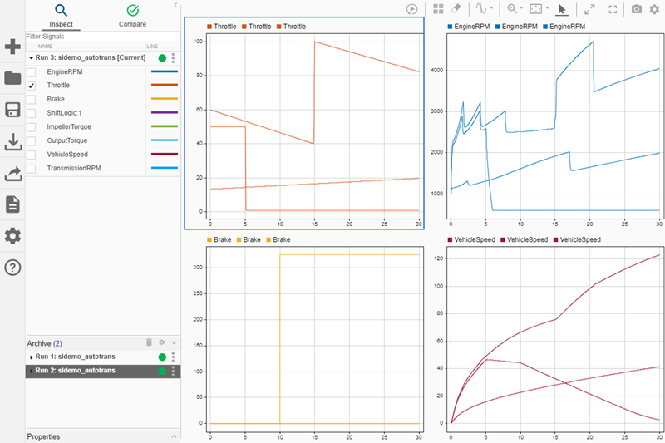Click the Archive (2) label
The height and width of the screenshot is (443, 665).
(44, 343)
